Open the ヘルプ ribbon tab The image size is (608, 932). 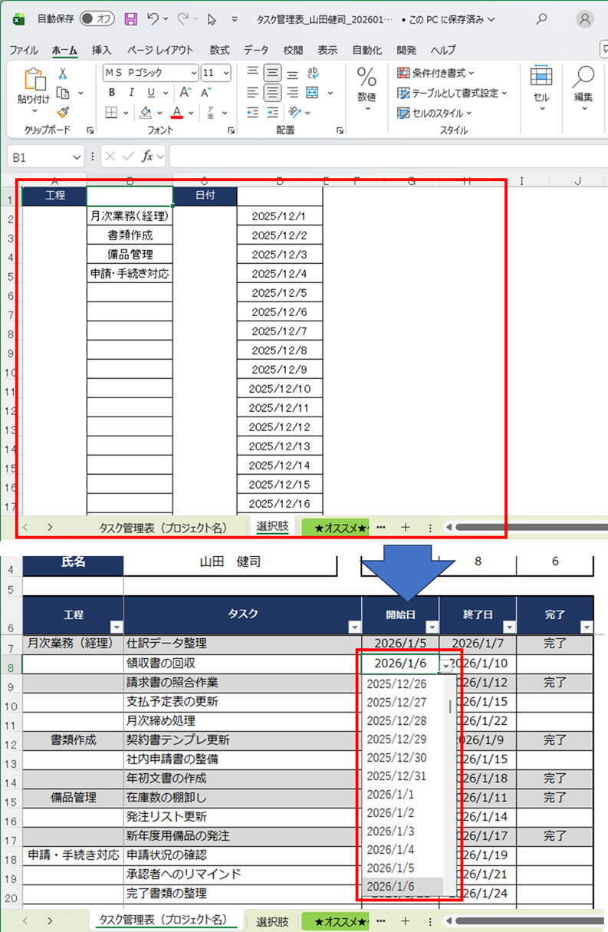pyautogui.click(x=443, y=50)
